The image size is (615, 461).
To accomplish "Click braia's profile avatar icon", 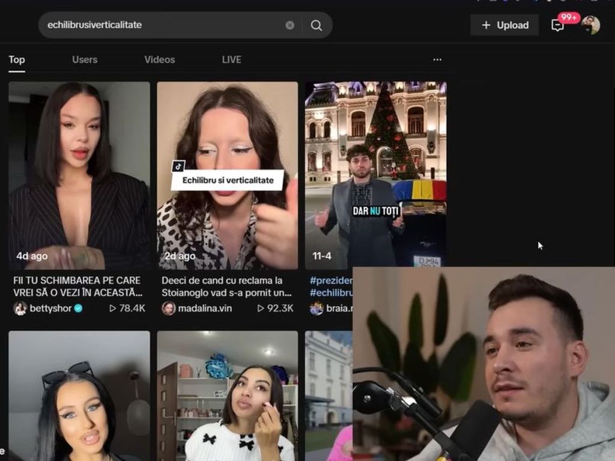I will pyautogui.click(x=317, y=308).
